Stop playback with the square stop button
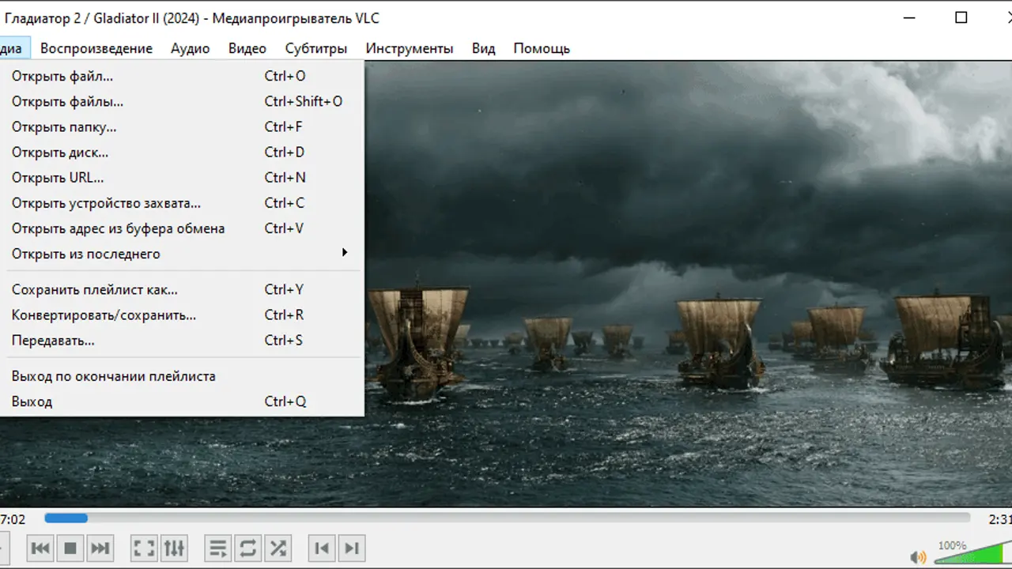 point(70,548)
